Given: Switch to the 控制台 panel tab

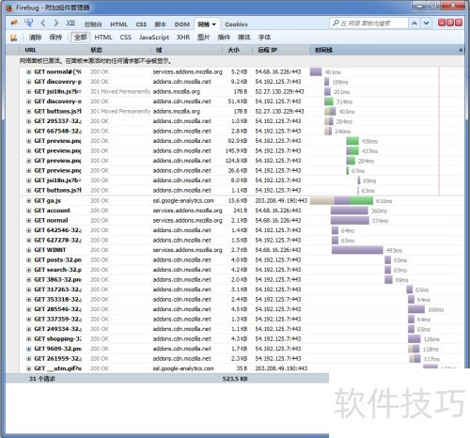Looking at the screenshot, I should 93,24.
